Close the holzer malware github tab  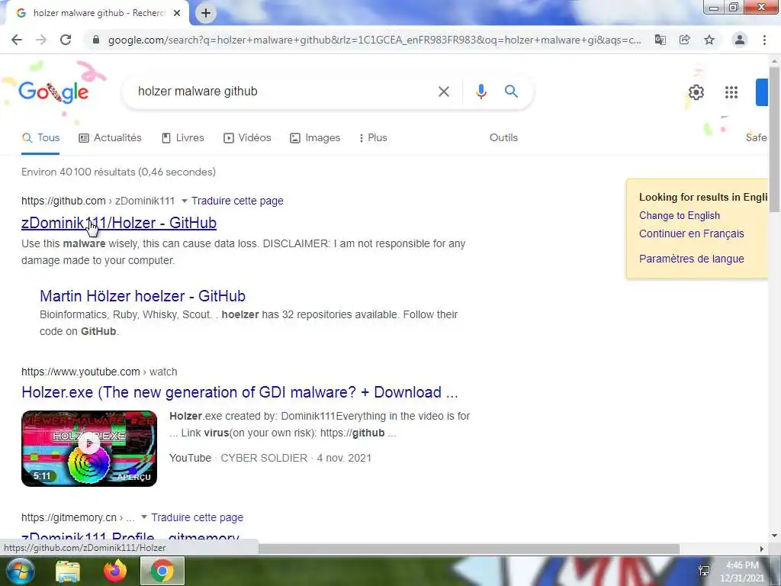(x=177, y=13)
